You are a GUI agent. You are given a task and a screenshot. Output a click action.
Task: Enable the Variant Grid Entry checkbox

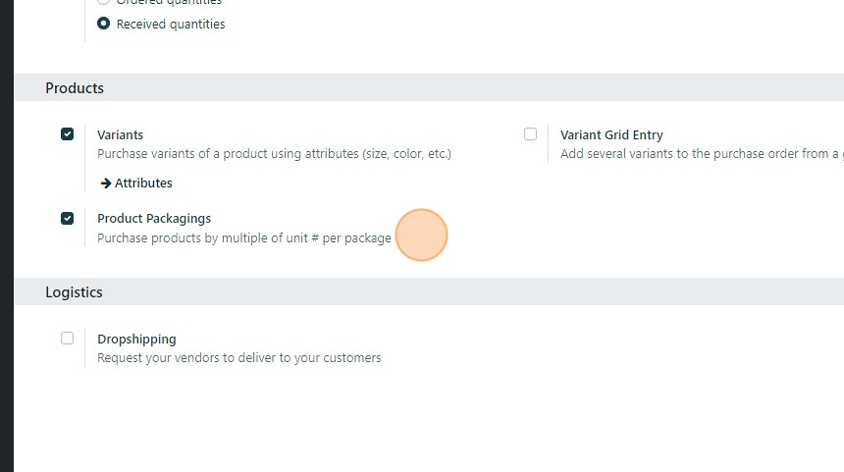click(530, 134)
